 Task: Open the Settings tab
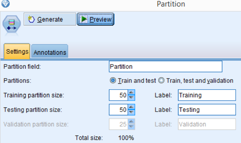17,51
